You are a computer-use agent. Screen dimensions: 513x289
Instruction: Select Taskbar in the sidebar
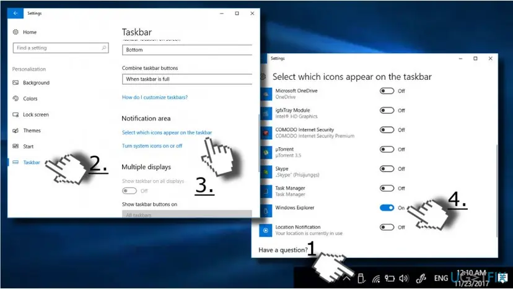32,163
